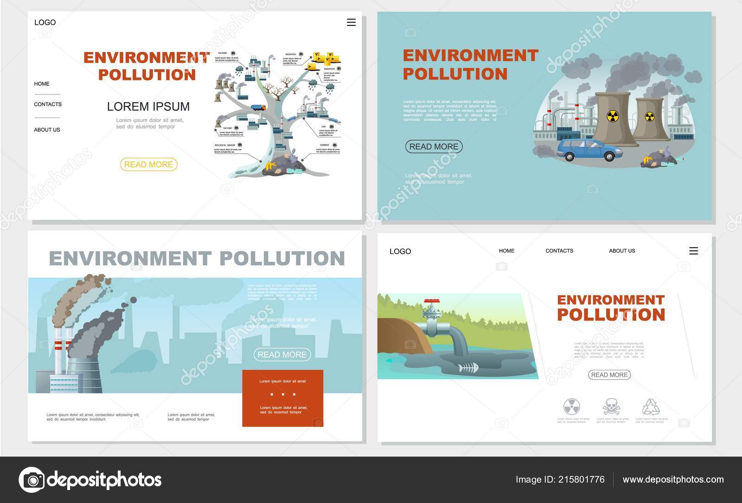
Task: Click the third pagination dot on the orange card
Action: (294, 394)
